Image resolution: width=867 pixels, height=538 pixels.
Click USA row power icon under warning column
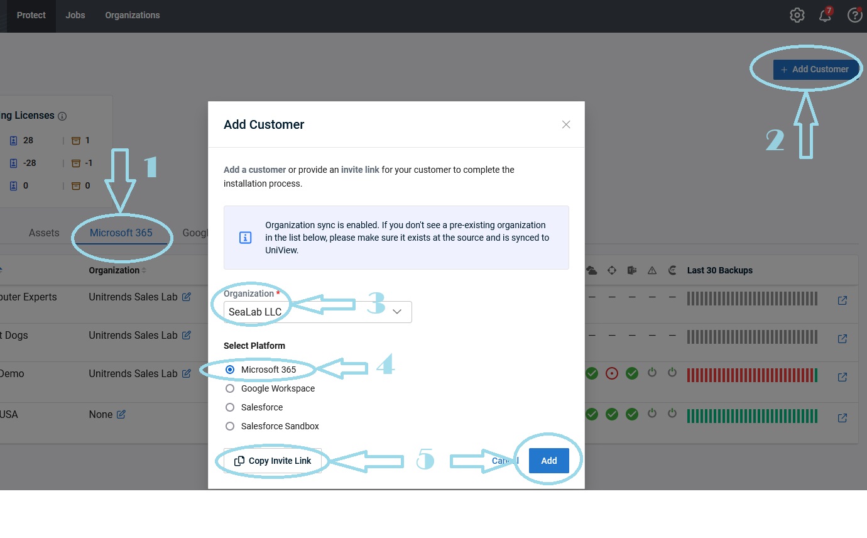(x=652, y=414)
